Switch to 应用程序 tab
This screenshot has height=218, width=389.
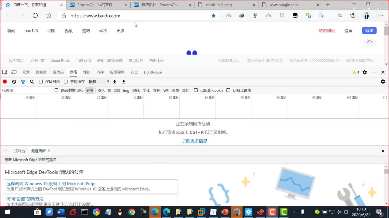coord(117,72)
